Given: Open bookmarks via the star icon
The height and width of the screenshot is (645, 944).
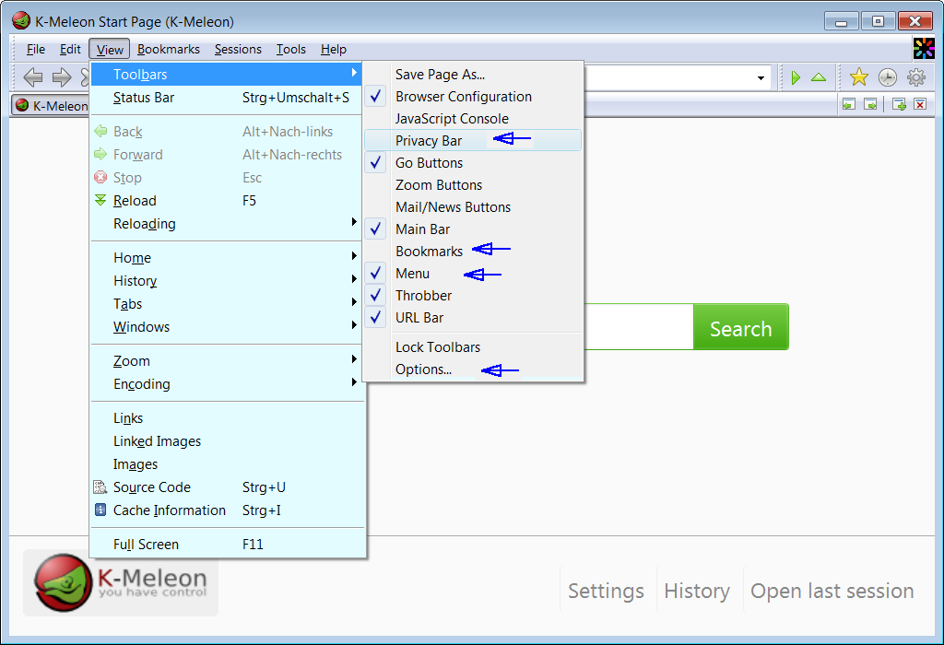Looking at the screenshot, I should tap(858, 77).
